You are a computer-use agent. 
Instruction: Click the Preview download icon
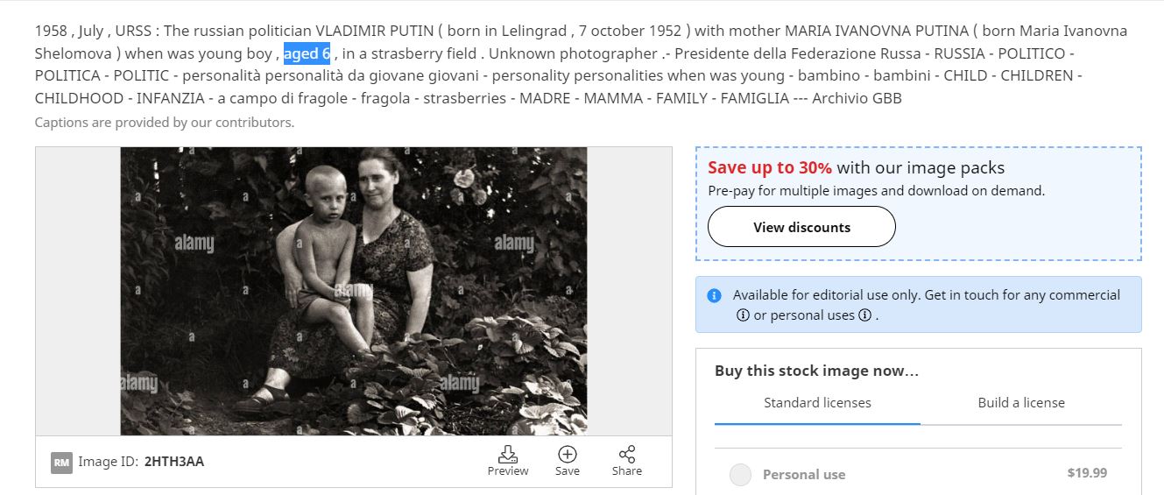point(508,455)
